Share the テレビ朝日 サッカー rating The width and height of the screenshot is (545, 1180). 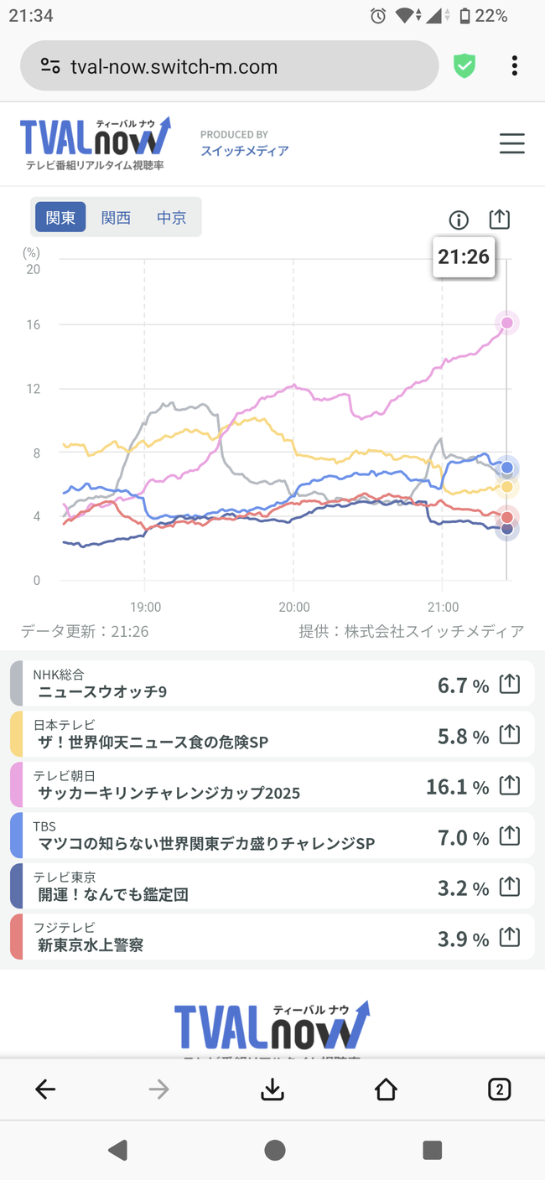[509, 785]
